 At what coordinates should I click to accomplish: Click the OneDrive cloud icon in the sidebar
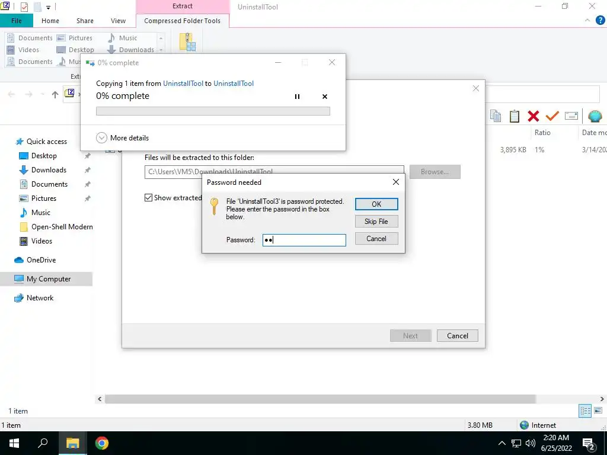coord(18,260)
